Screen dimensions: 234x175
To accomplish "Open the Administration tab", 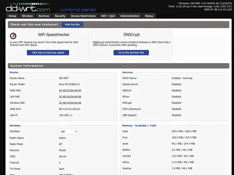I will (130, 16).
